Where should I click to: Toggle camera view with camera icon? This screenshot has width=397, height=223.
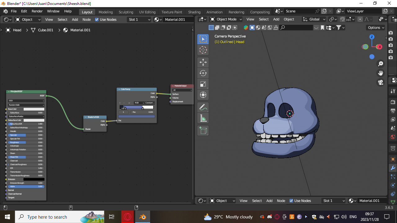[381, 82]
